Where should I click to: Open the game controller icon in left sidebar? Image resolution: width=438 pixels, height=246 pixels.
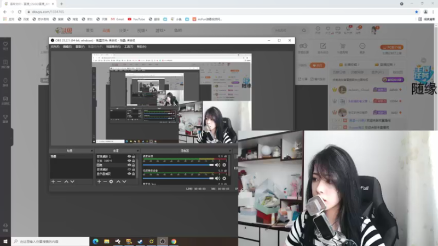pyautogui.click(x=5, y=98)
